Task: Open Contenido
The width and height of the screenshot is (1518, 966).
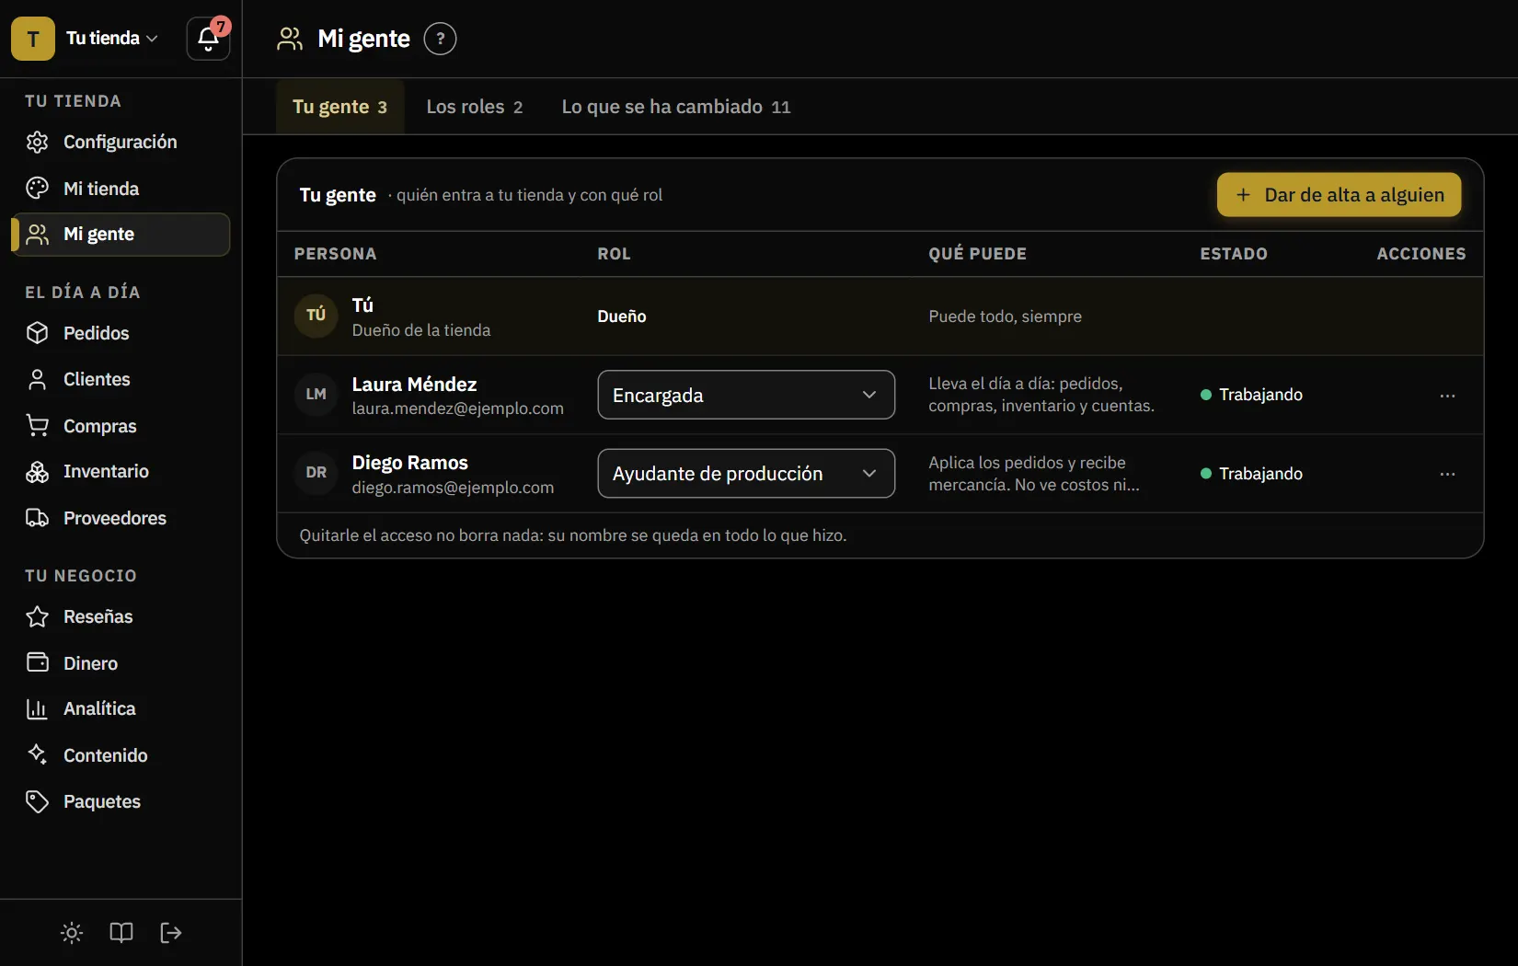Action: click(x=121, y=755)
